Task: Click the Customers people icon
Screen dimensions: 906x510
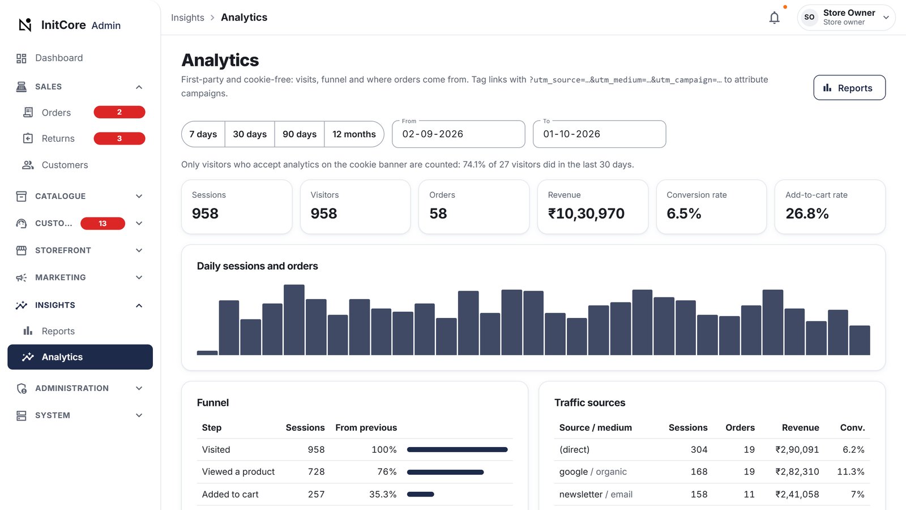Action: [28, 165]
